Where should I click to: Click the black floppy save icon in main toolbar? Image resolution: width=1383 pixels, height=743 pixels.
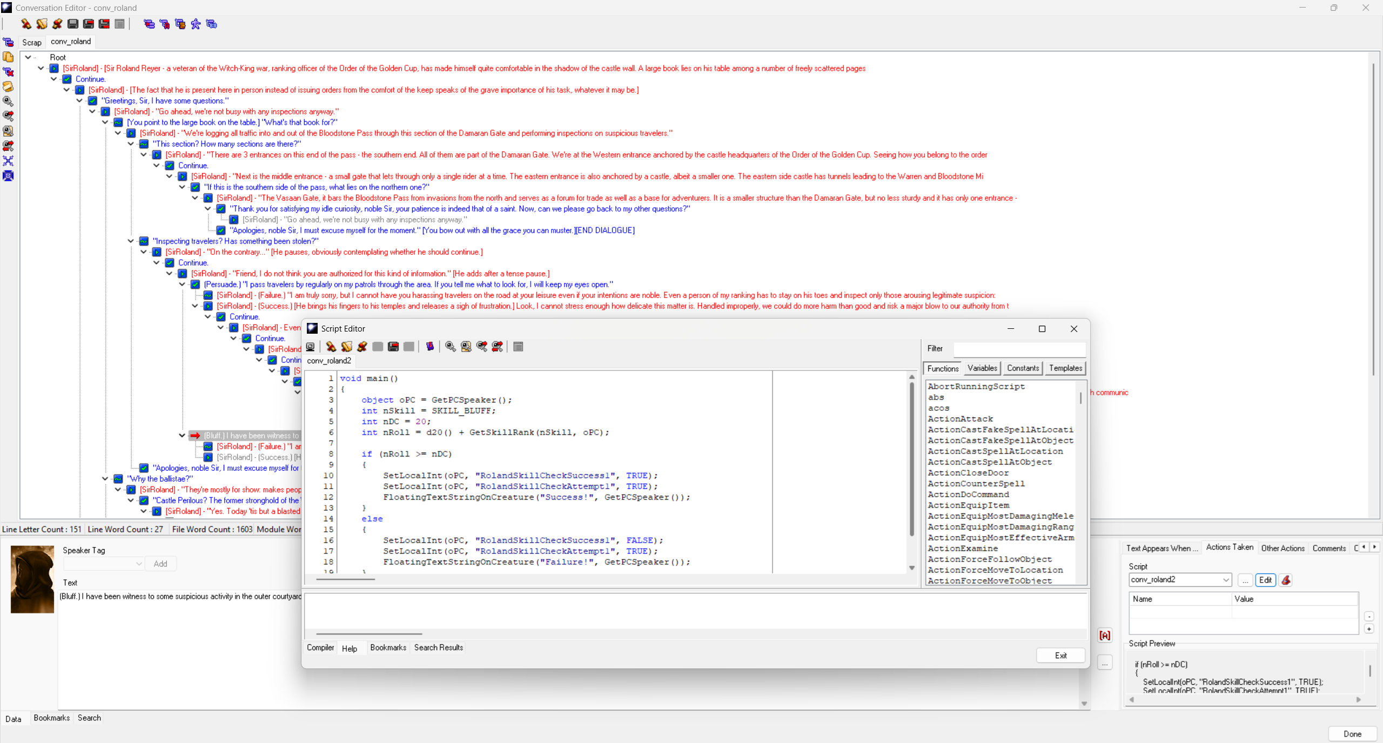click(x=73, y=24)
